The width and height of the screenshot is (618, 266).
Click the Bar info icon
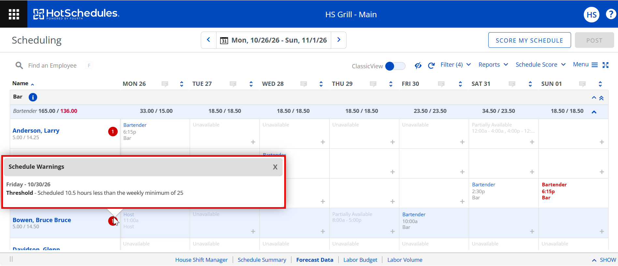click(x=33, y=97)
